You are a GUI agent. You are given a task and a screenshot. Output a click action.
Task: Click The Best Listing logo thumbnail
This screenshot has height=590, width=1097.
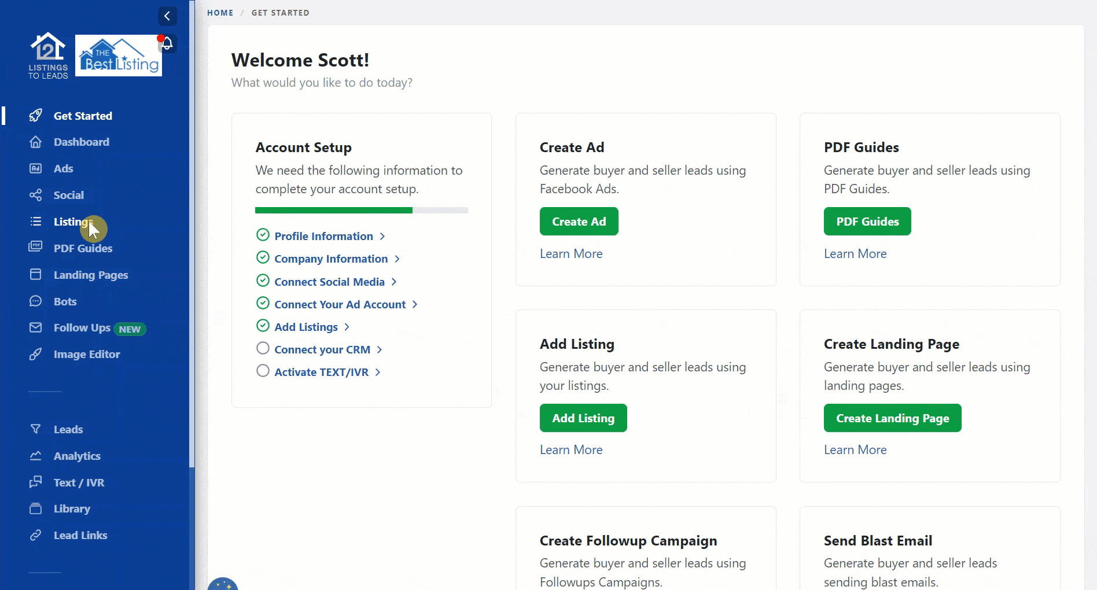119,56
